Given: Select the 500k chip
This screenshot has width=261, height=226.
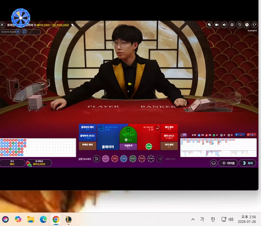Looking at the screenshot, I should click(151, 159).
